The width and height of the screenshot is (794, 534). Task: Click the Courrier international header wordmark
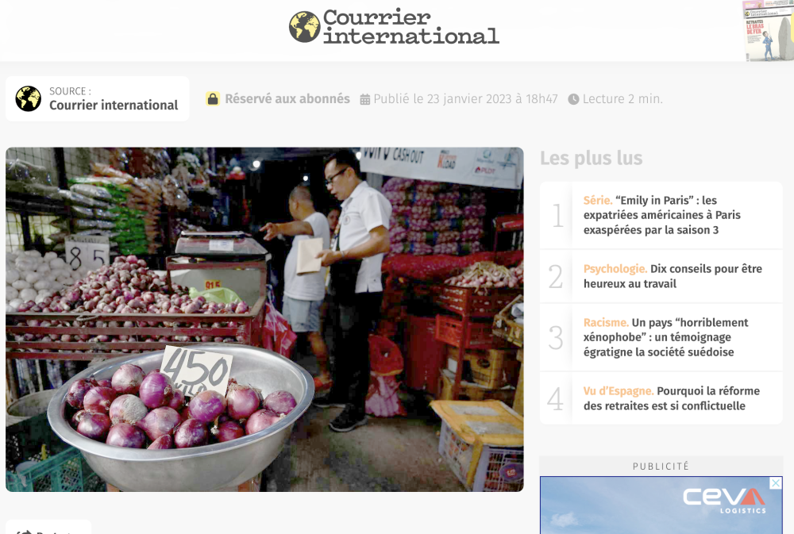410,27
